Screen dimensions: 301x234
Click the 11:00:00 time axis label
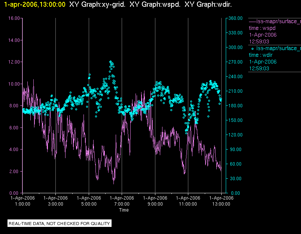(188, 204)
